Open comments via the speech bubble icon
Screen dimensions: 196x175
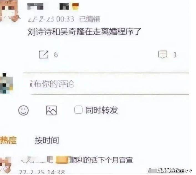[x=163, y=55]
